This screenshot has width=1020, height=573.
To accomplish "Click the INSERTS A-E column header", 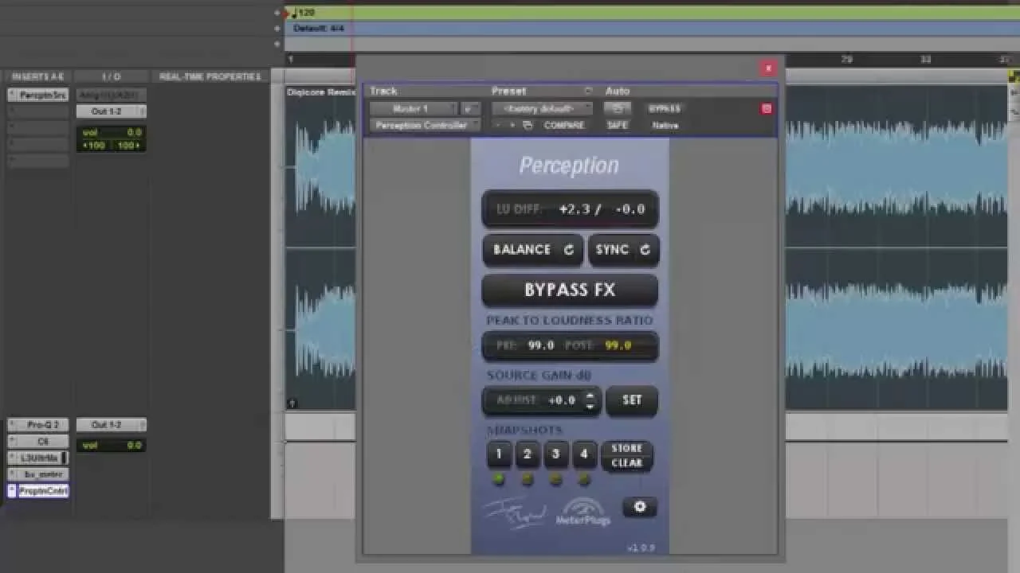I will 37,76.
